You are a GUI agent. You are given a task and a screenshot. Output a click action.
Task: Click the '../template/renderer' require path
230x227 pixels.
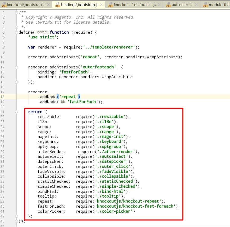110,47
